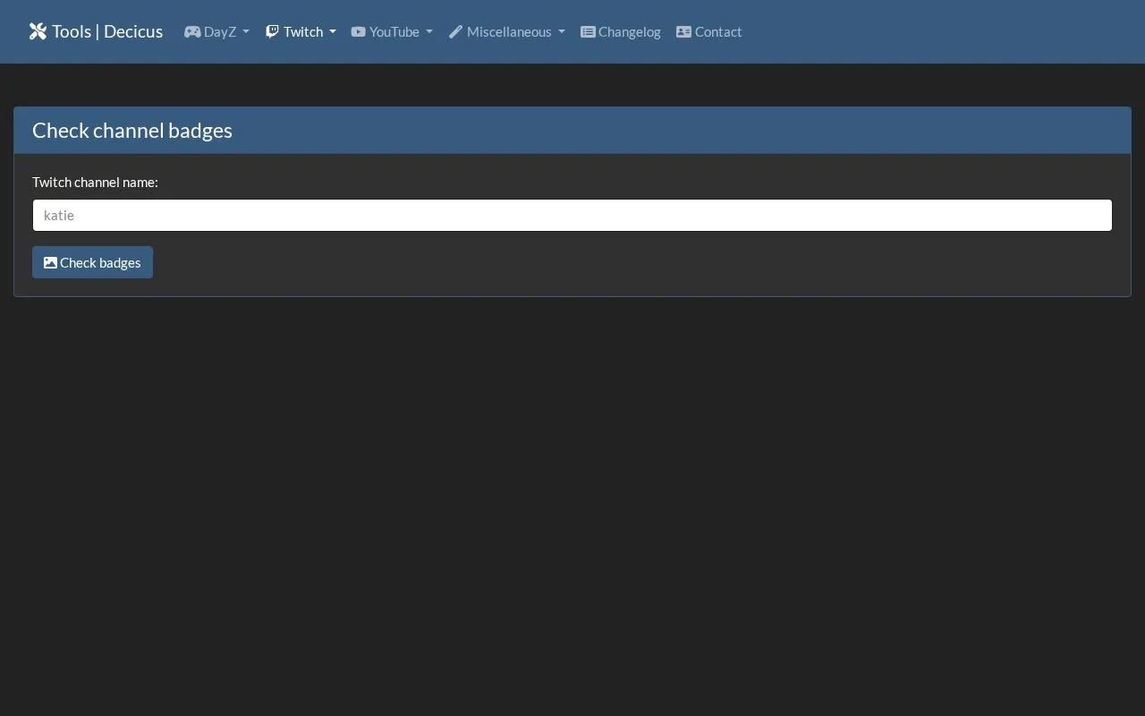Image resolution: width=1145 pixels, height=716 pixels.
Task: Focus the Twitch channel name field
Action: tap(572, 215)
